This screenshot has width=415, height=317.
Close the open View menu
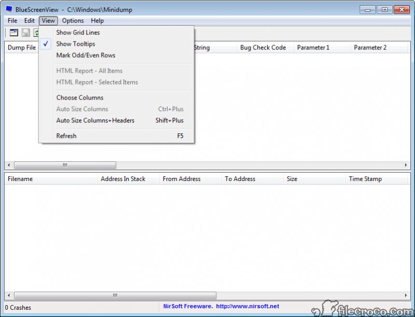pos(48,21)
